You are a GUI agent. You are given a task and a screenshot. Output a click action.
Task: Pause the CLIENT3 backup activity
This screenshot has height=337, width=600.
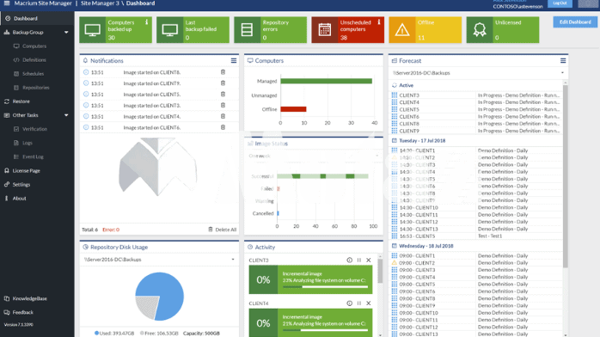pyautogui.click(x=359, y=260)
